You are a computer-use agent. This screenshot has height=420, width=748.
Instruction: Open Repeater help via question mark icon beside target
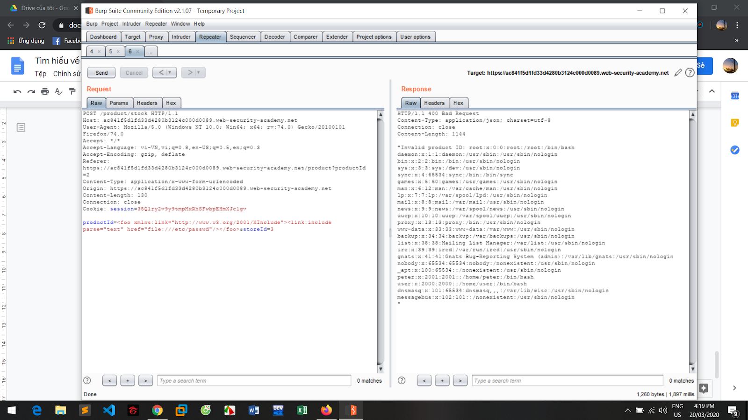[690, 73]
